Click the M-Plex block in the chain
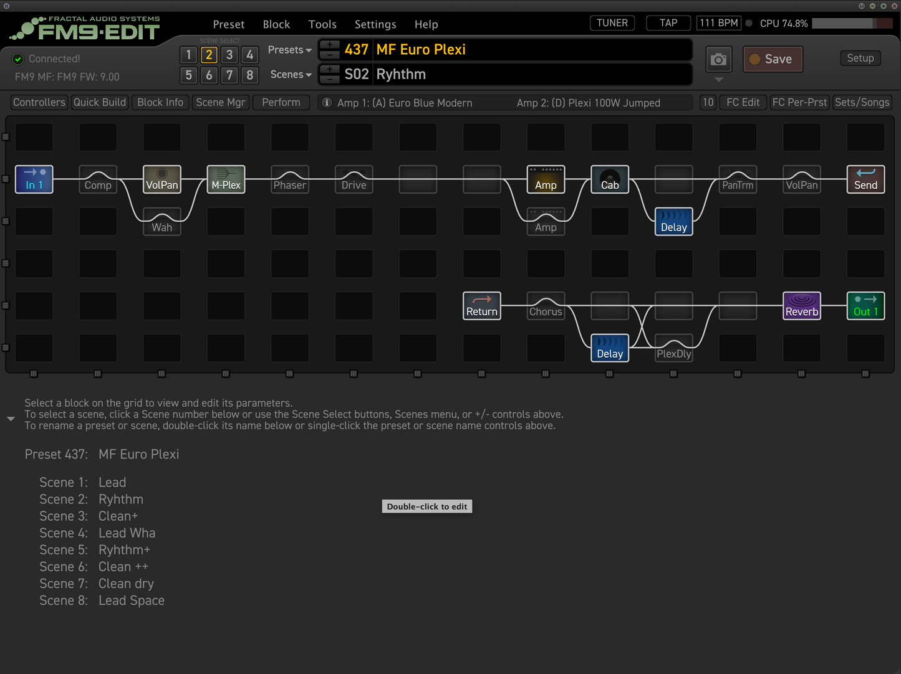Image resolution: width=901 pixels, height=674 pixels. coord(226,179)
